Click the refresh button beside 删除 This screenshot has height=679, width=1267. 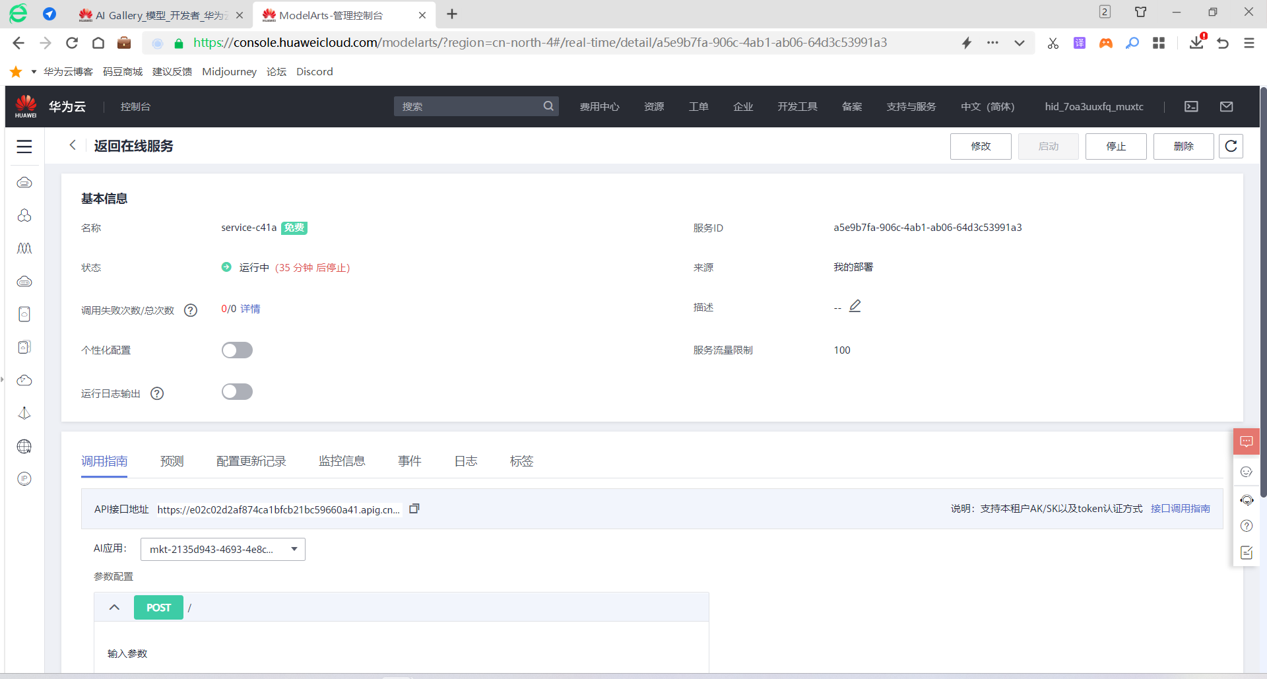click(x=1231, y=146)
